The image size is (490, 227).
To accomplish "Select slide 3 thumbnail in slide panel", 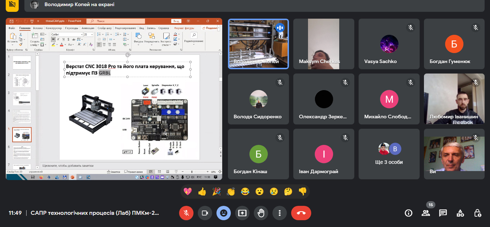I will click(x=22, y=99).
